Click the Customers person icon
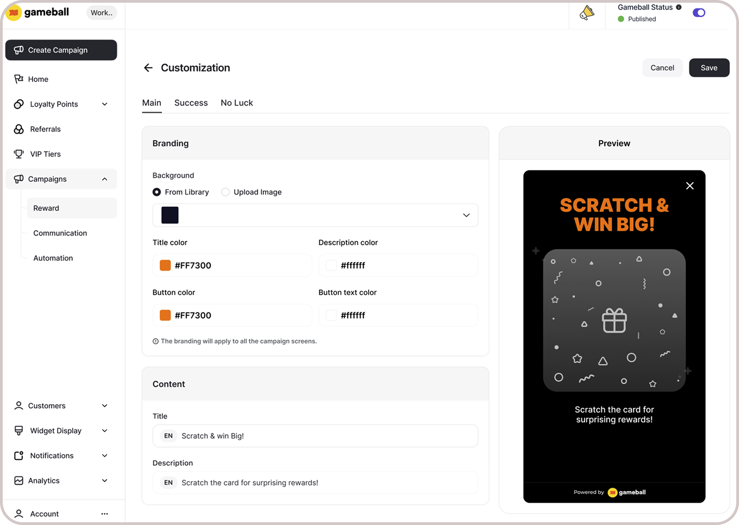 19,406
